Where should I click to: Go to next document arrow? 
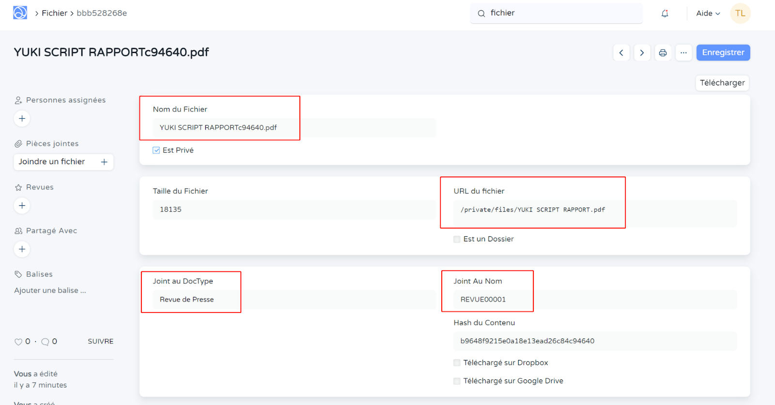(x=642, y=53)
